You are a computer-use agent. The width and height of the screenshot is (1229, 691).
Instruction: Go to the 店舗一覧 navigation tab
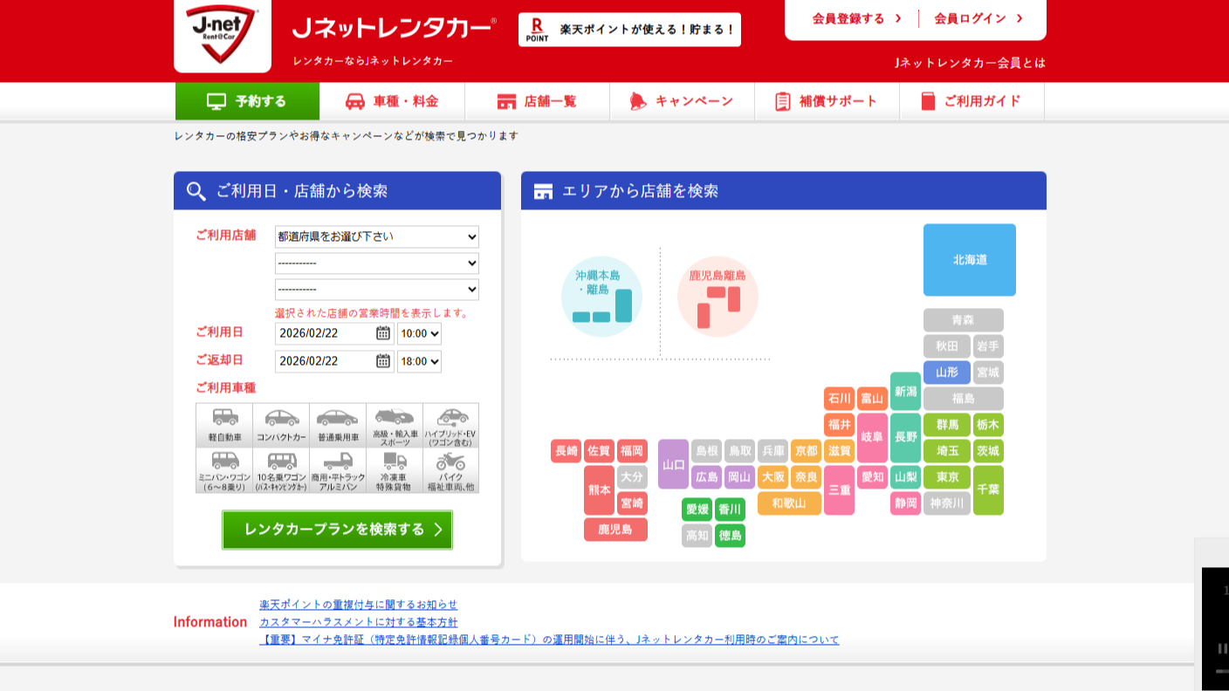point(537,101)
